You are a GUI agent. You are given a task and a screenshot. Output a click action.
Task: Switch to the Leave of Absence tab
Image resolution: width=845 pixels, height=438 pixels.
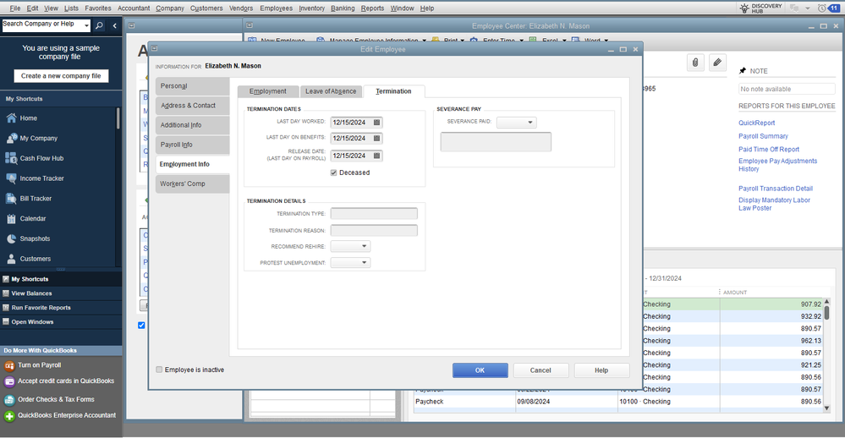pyautogui.click(x=331, y=91)
